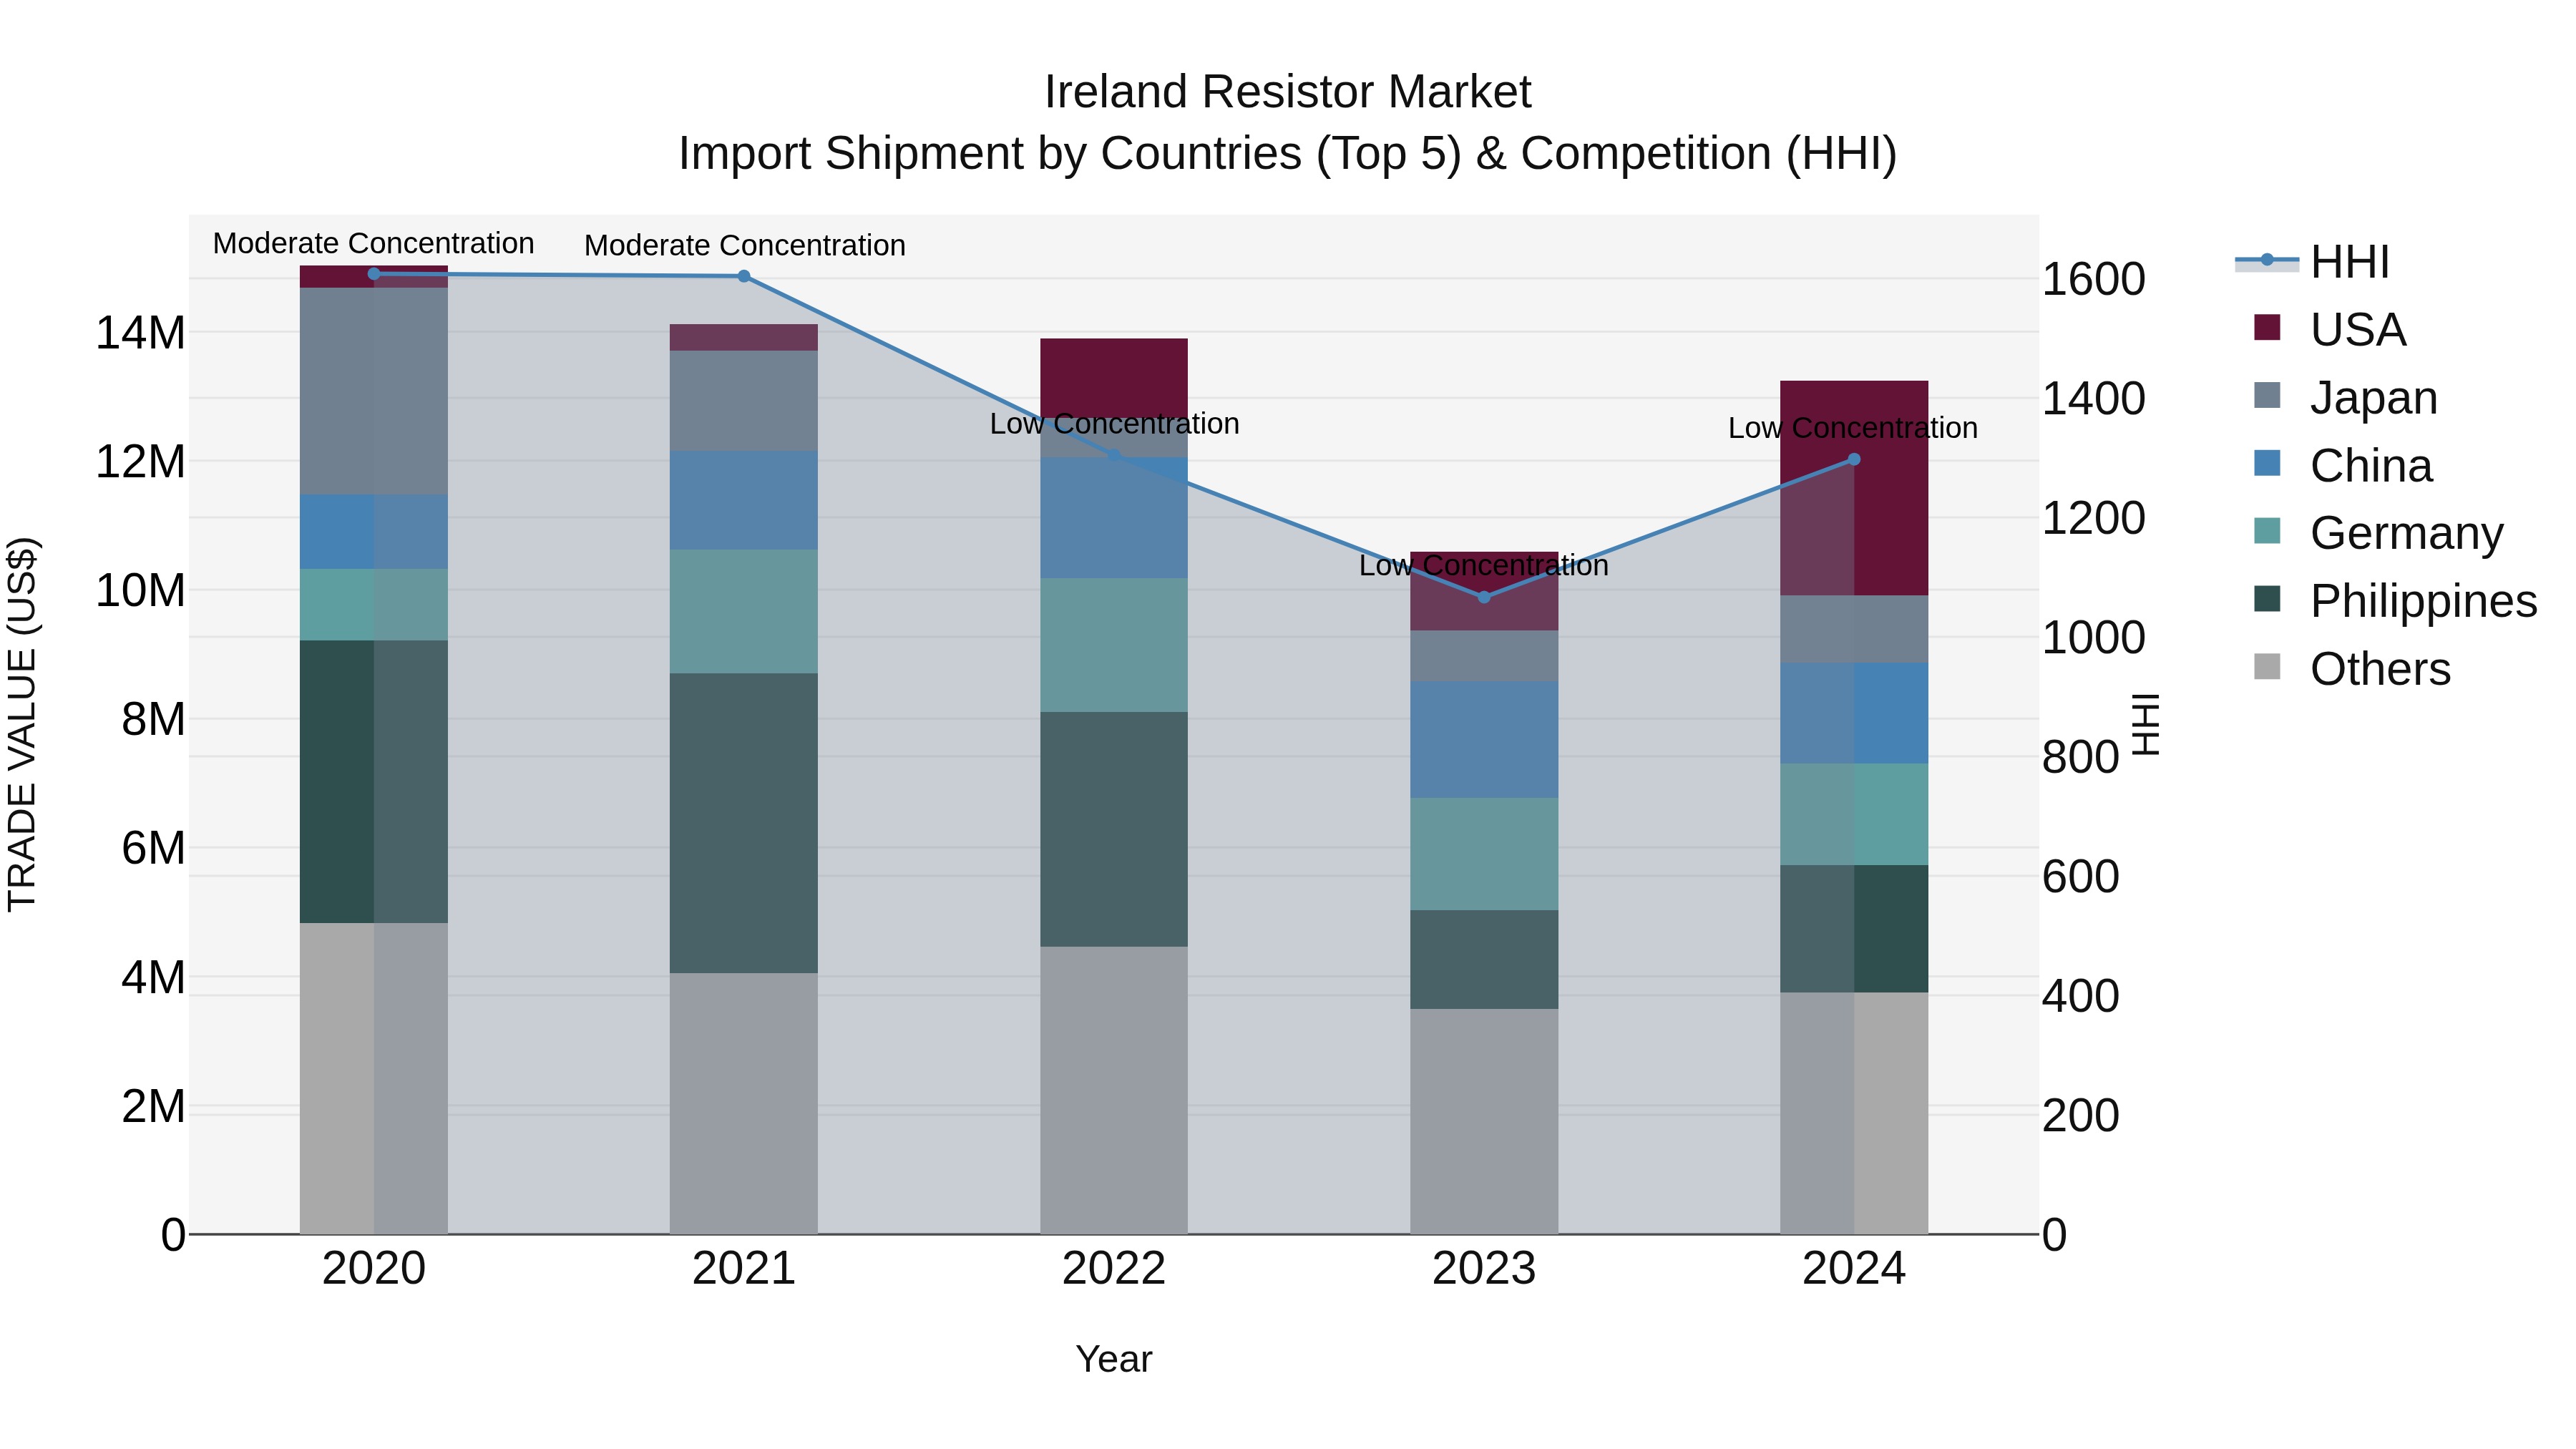Click the 2023 Germany bar segment

(1484, 855)
